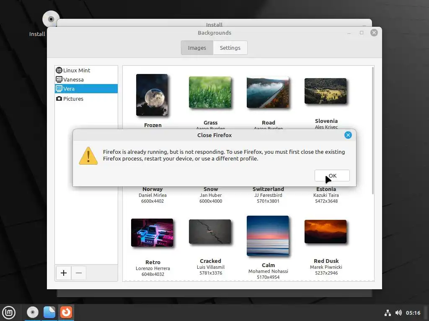Image resolution: width=429 pixels, height=321 pixels.
Task: Click the camera icon beside Pictures
Action: tap(59, 99)
